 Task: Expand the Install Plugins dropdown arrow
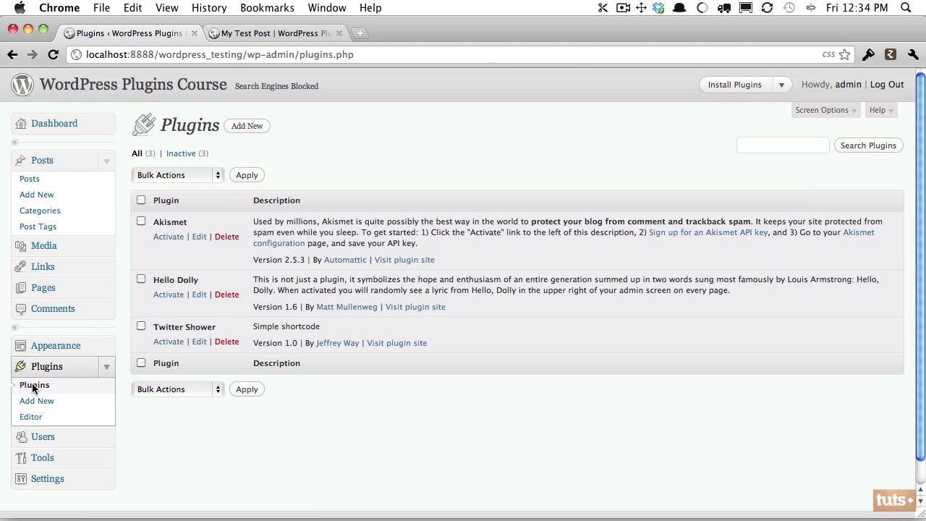781,85
